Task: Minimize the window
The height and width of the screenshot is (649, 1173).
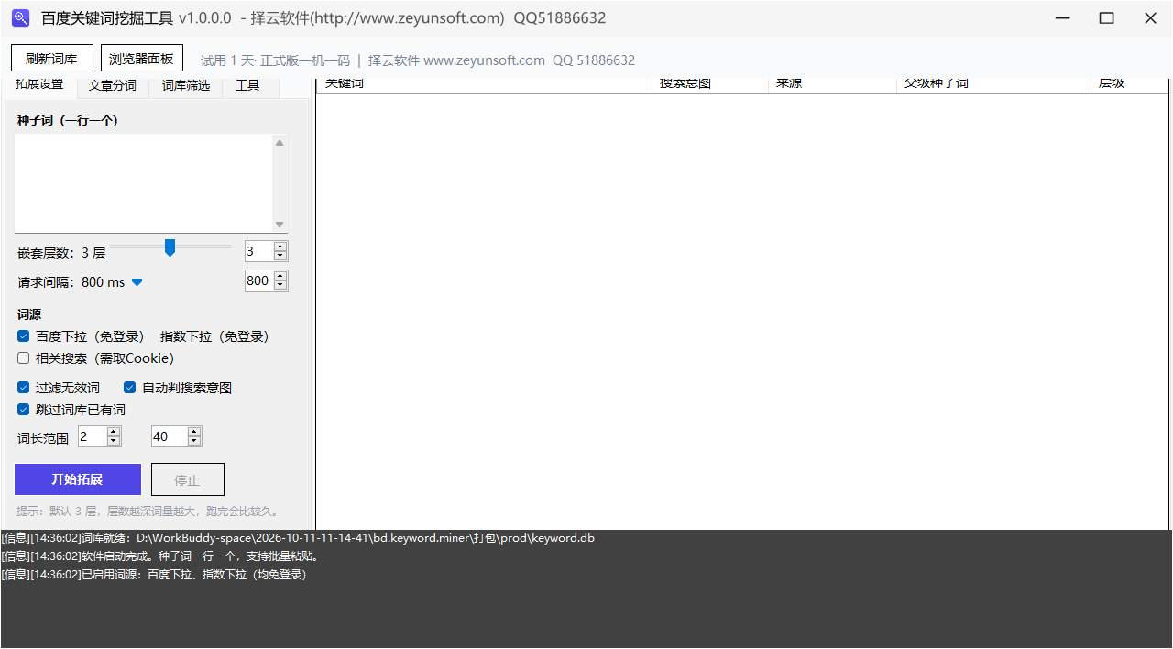Action: tap(1063, 18)
